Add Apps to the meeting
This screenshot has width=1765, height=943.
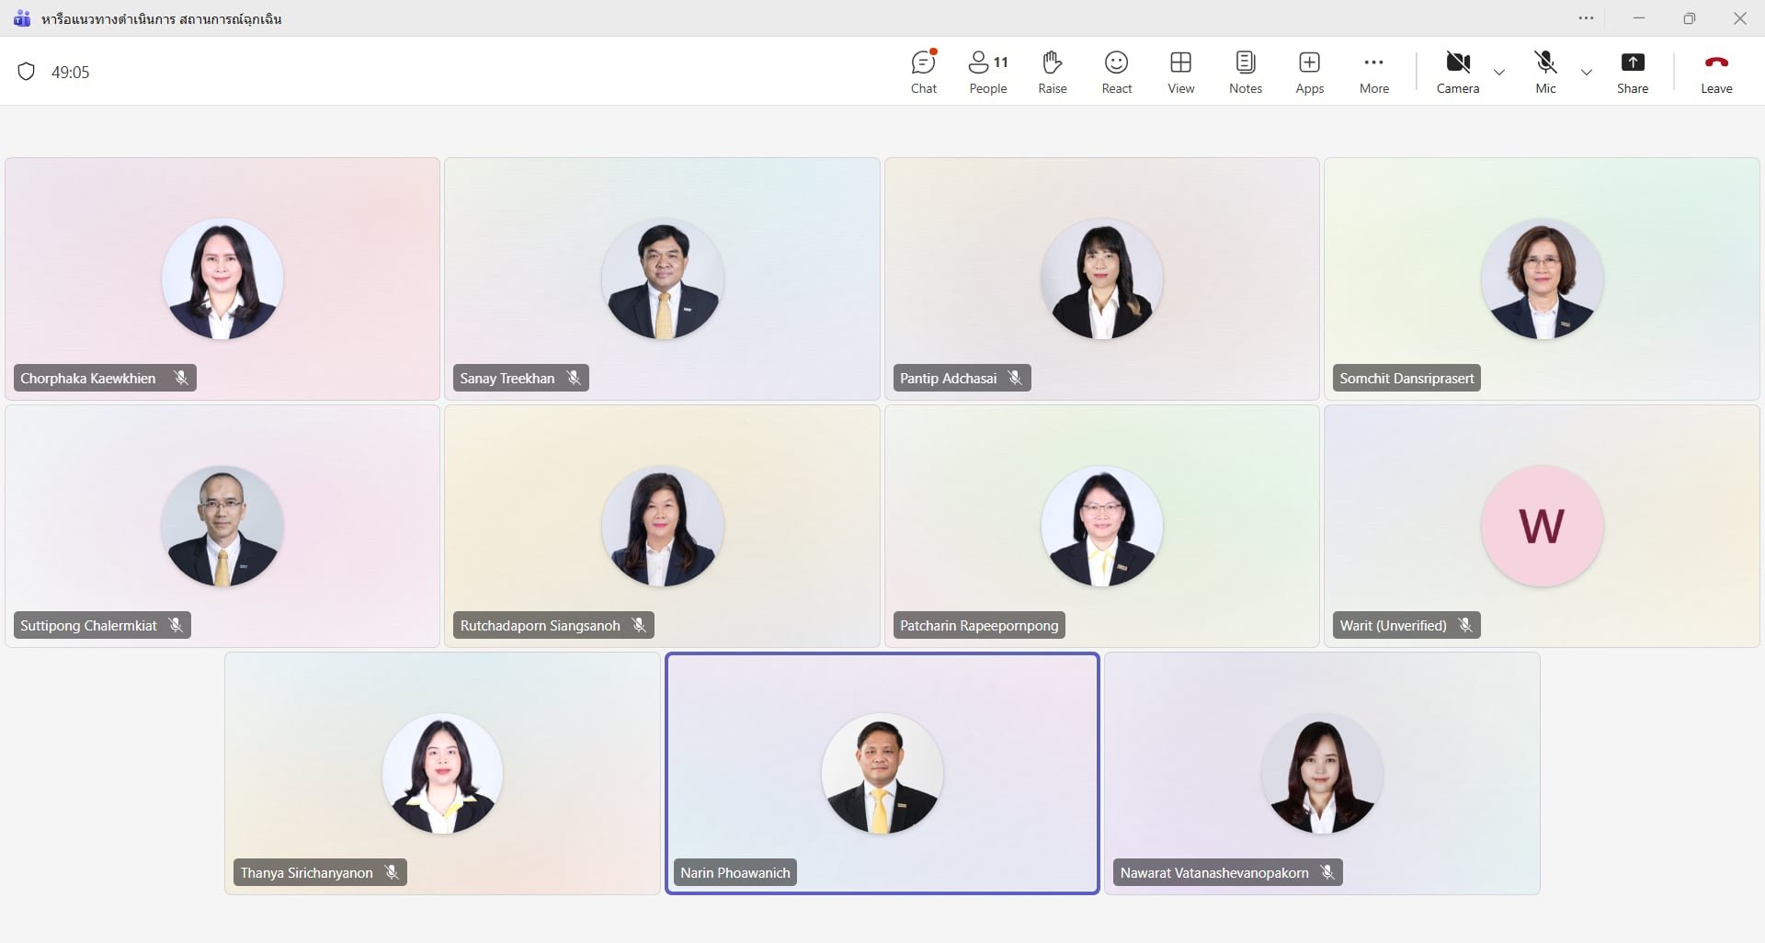1309,72
